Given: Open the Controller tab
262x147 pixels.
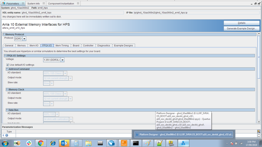Looking at the screenshot, I should coord(88,46).
